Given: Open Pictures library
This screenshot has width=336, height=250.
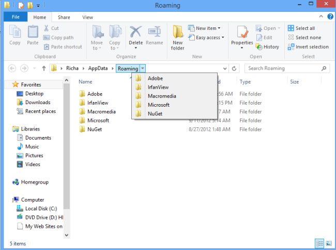Looking at the screenshot, I should [30, 155].
